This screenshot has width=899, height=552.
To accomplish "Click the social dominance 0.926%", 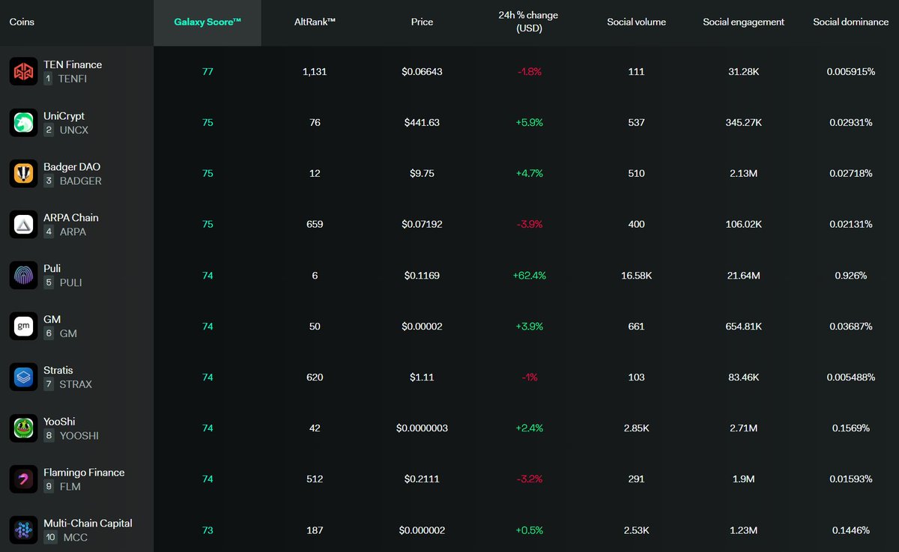I will pyautogui.click(x=850, y=276).
